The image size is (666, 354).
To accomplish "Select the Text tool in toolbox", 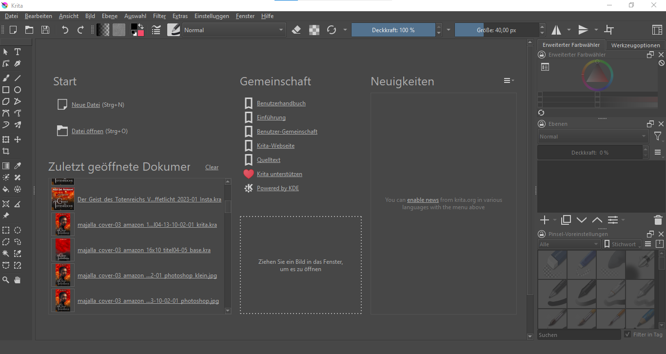I will [x=18, y=52].
